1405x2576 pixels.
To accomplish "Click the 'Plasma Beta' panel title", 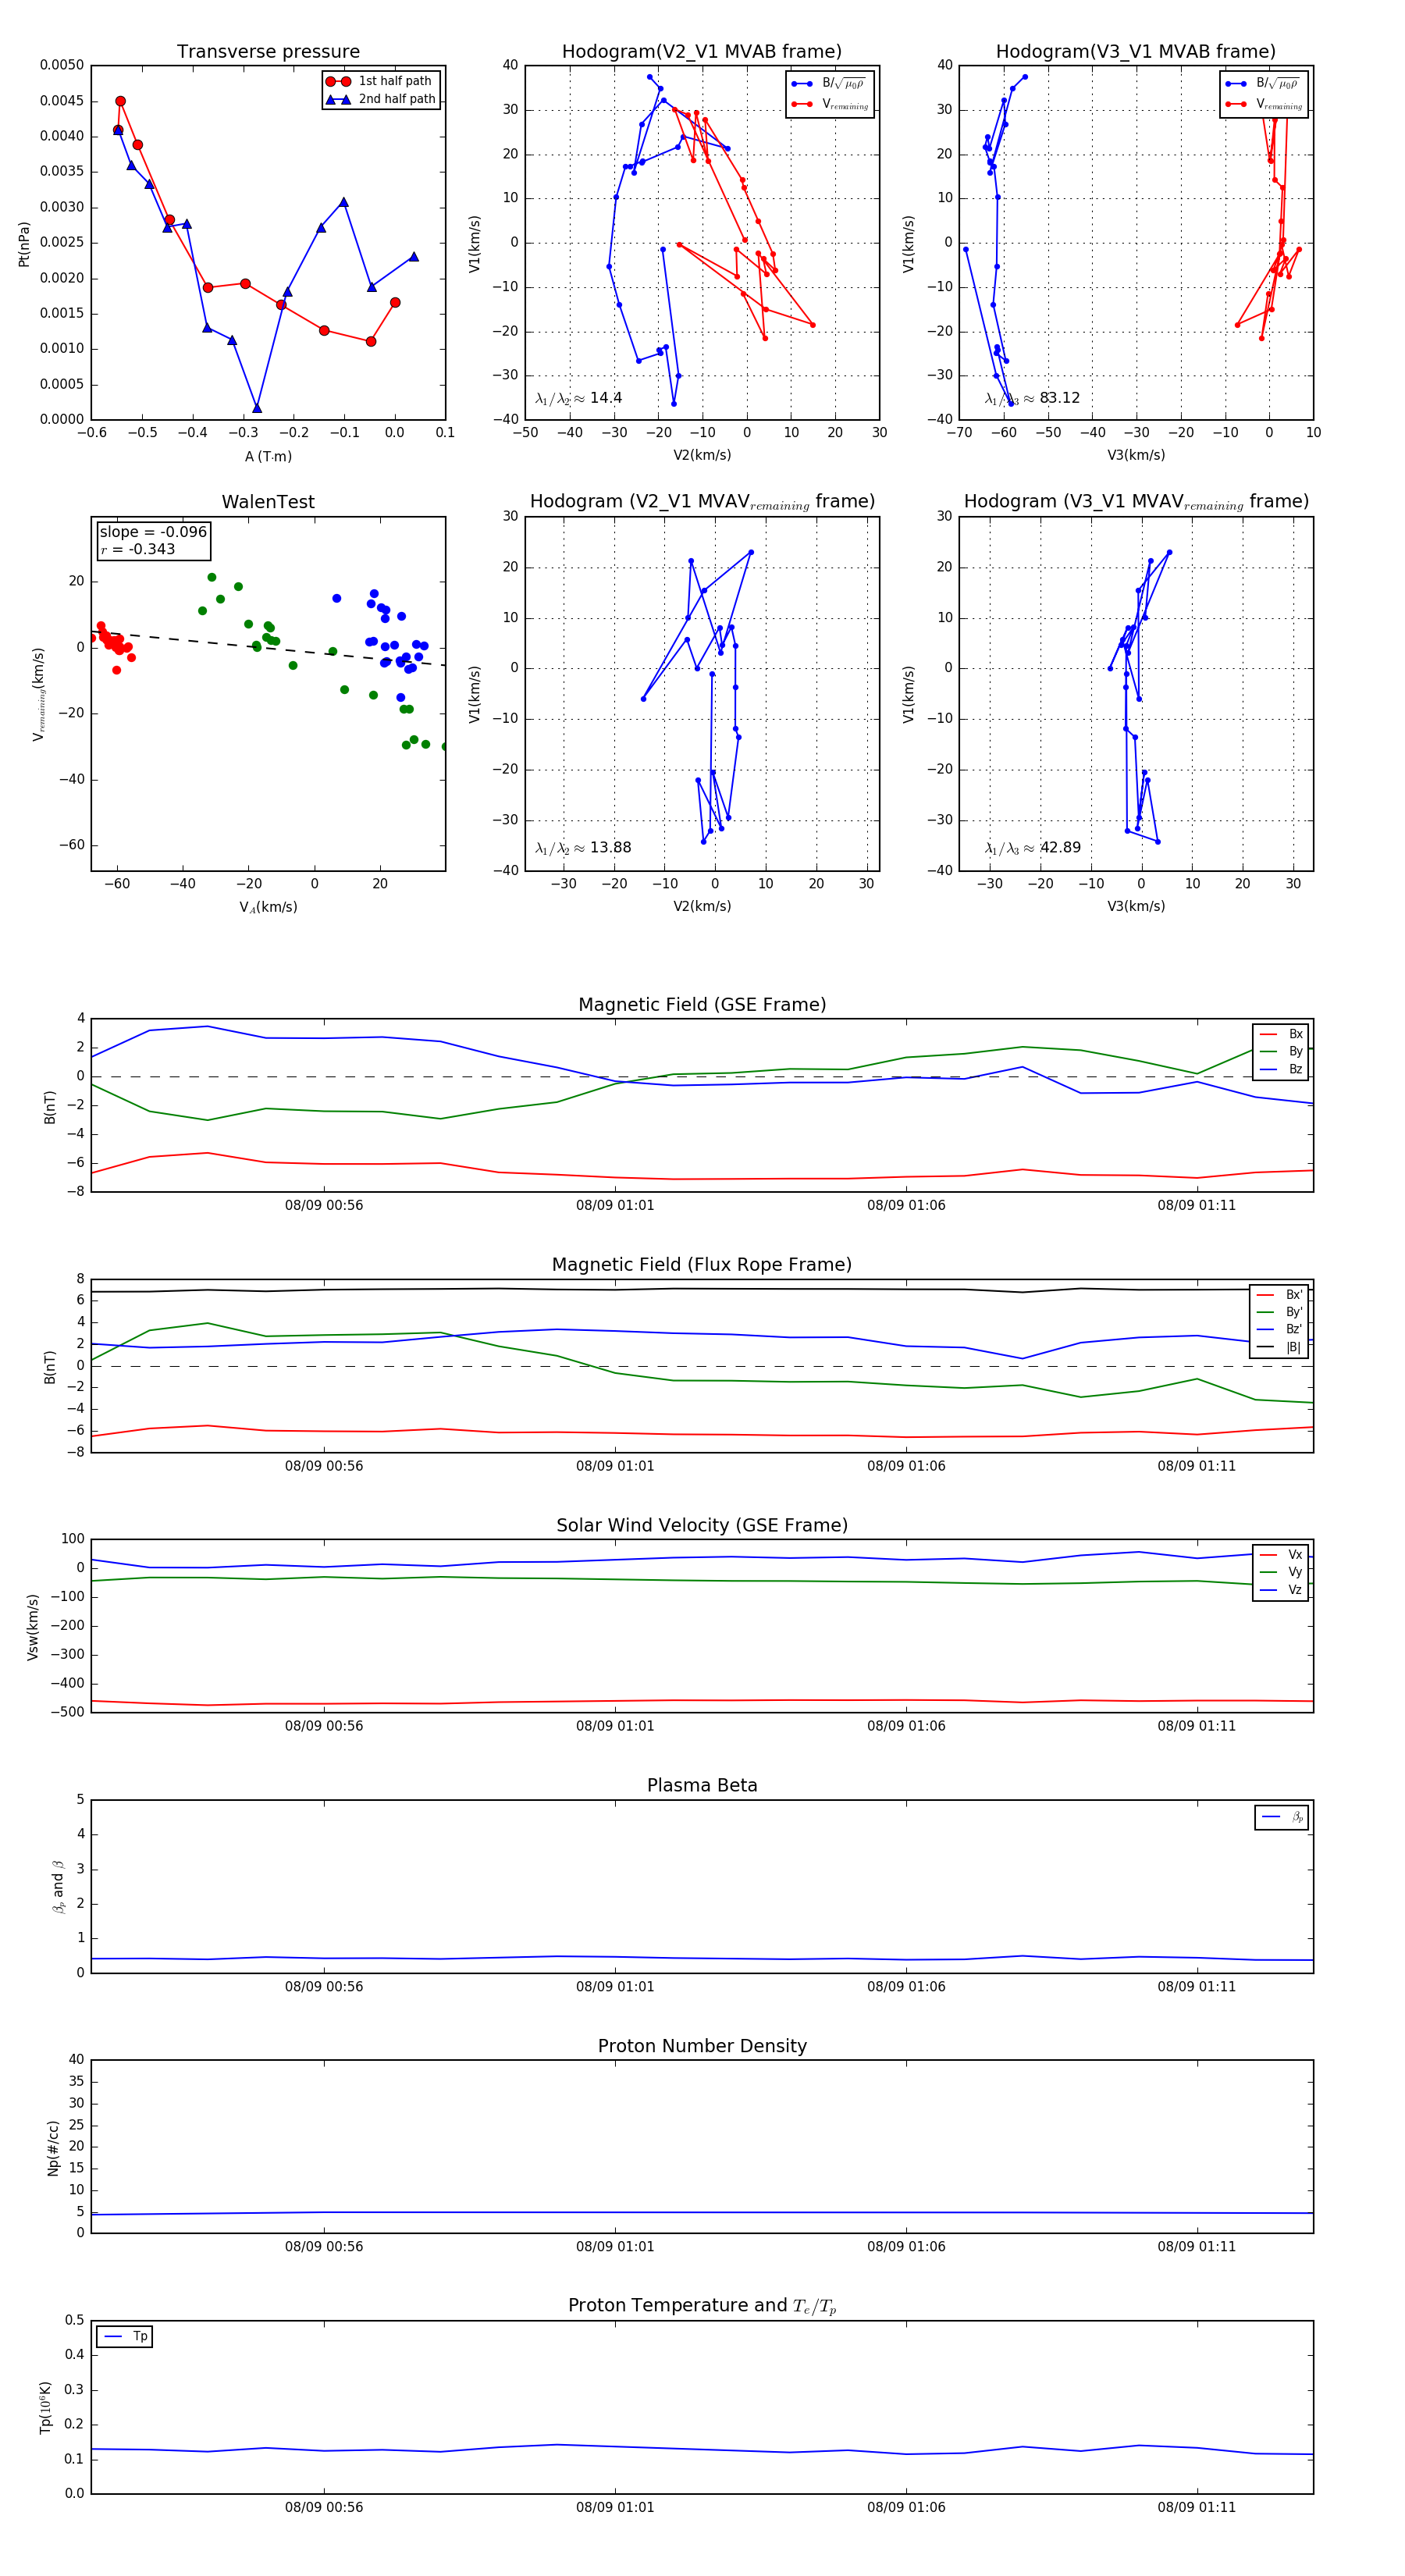I will point(702,1785).
